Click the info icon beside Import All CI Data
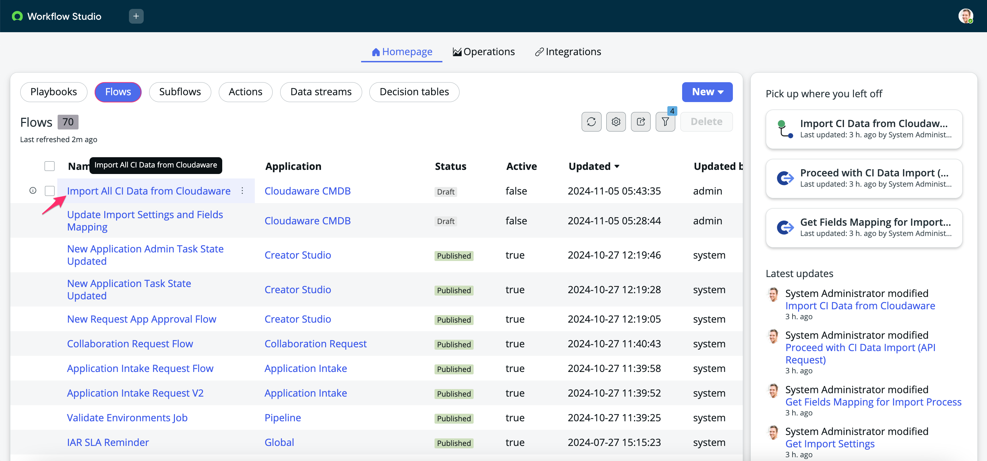This screenshot has width=987, height=461. coord(33,191)
